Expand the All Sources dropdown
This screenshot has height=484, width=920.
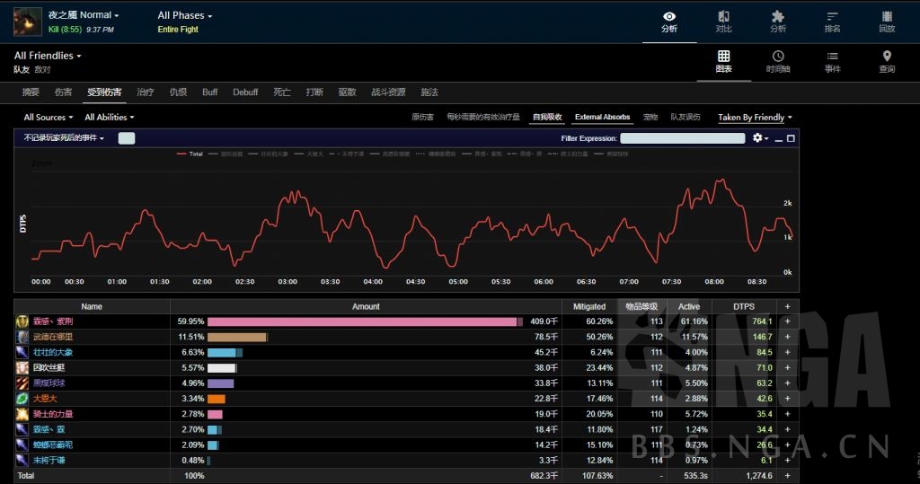click(x=48, y=117)
